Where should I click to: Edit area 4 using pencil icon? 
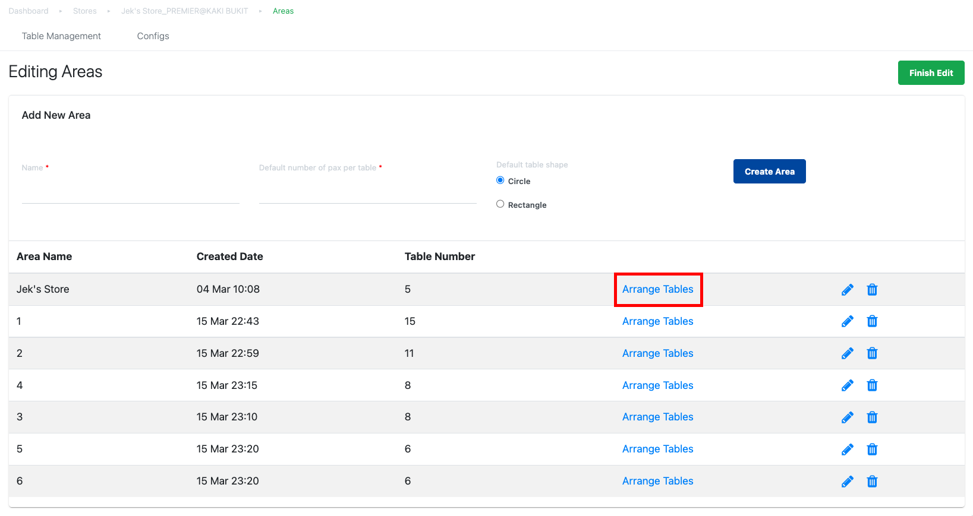848,385
